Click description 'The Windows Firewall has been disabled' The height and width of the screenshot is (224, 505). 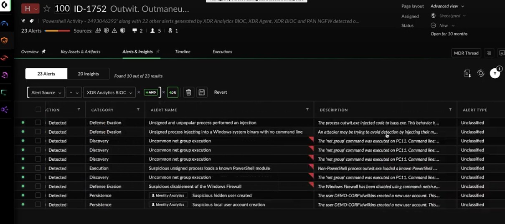tap(378, 187)
